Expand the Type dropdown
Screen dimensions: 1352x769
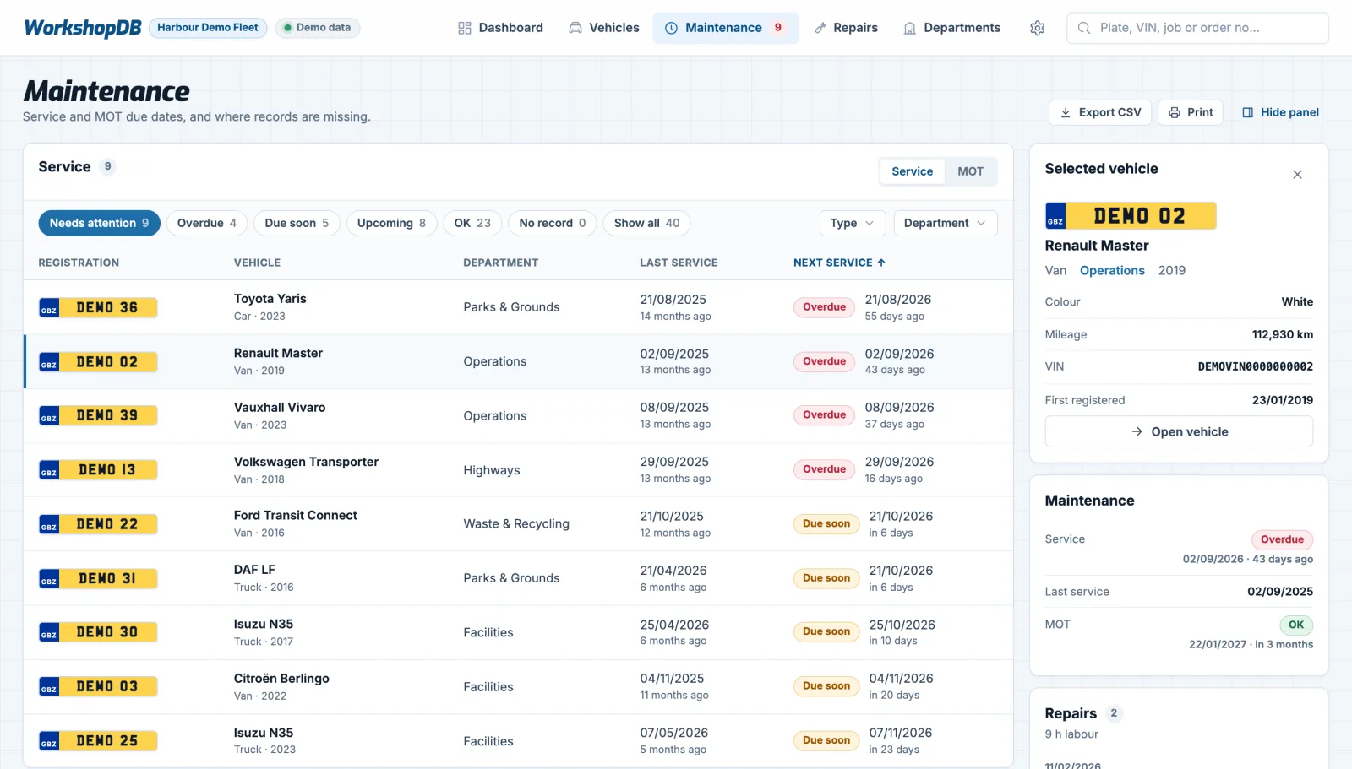[852, 223]
